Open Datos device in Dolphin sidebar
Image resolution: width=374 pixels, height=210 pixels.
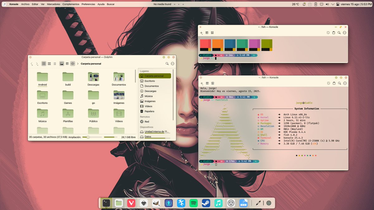155,137
